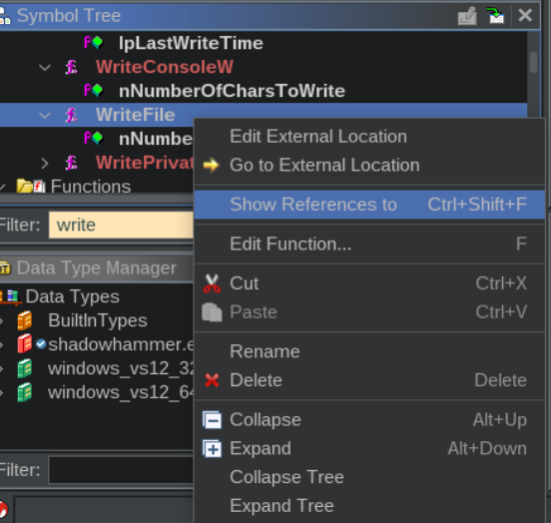The image size is (551, 523).
Task: Click the Expand plus icon
Action: (212, 448)
